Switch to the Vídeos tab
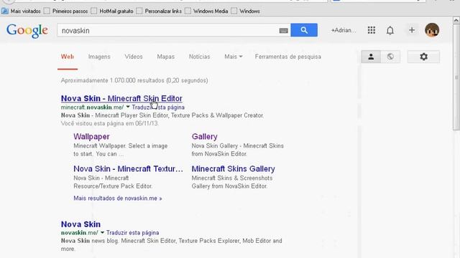The width and height of the screenshot is (460, 258). coord(134,57)
